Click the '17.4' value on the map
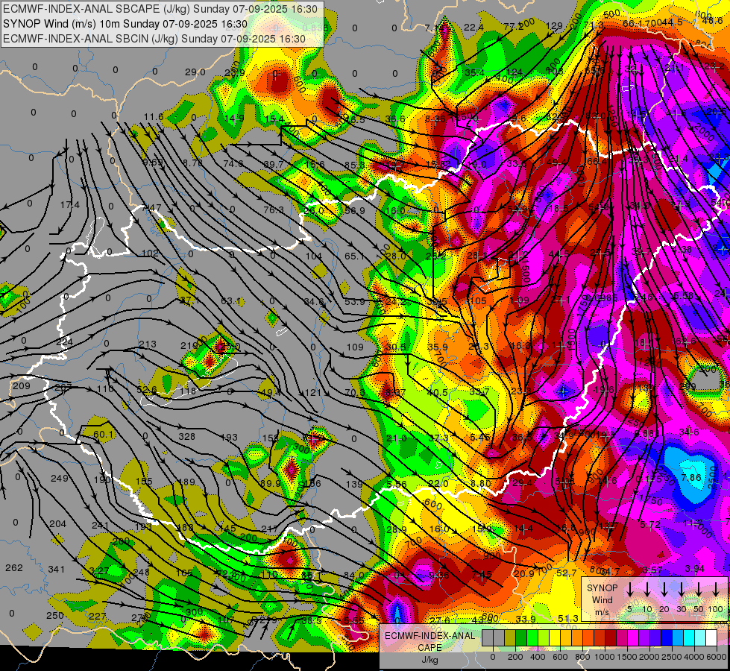 tap(70, 205)
